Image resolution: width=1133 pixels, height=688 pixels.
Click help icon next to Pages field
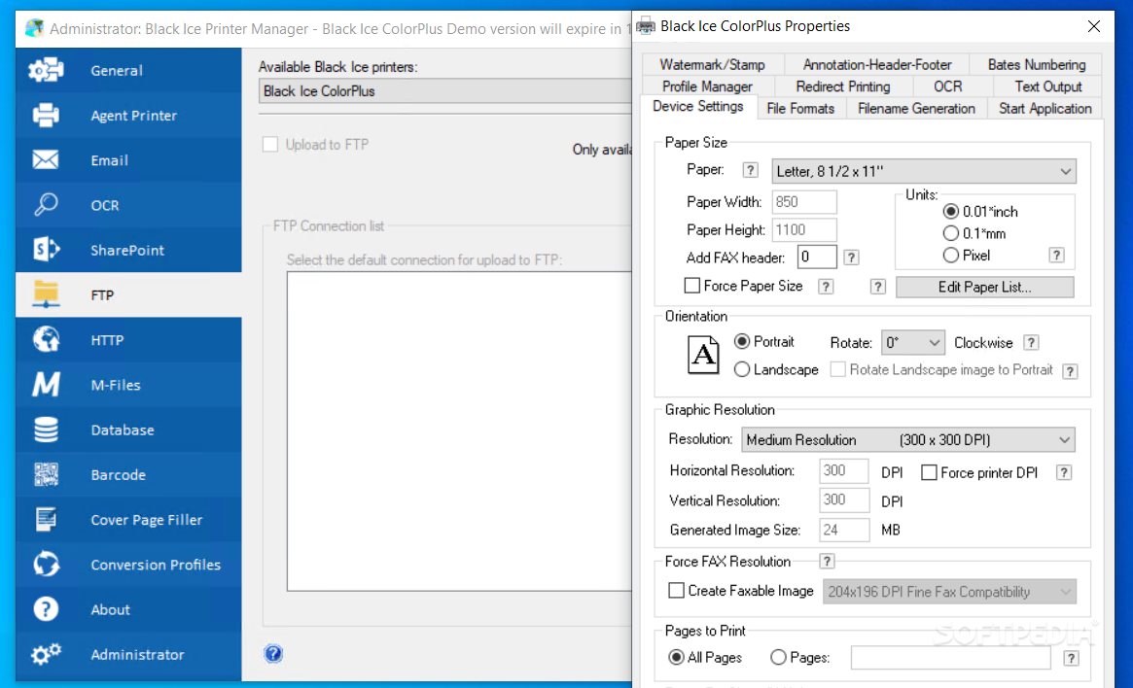click(1072, 658)
